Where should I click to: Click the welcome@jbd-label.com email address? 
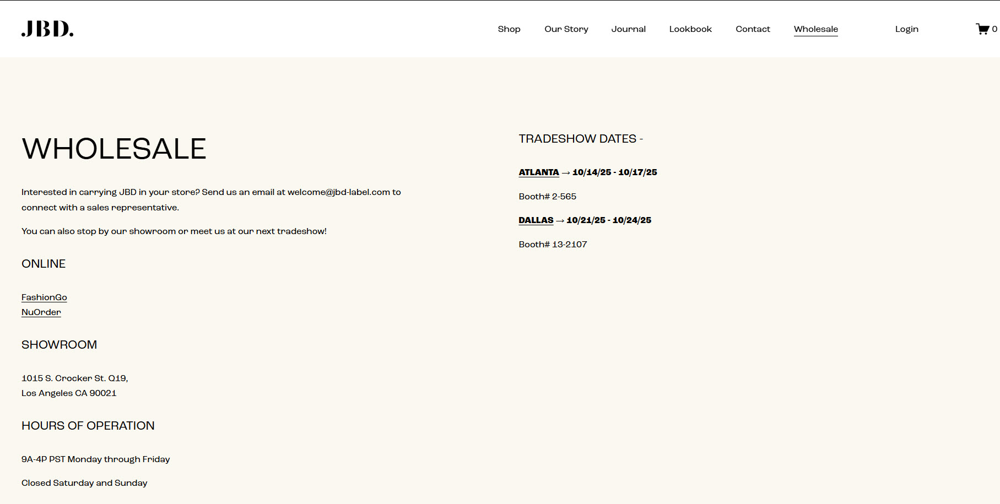(x=338, y=192)
